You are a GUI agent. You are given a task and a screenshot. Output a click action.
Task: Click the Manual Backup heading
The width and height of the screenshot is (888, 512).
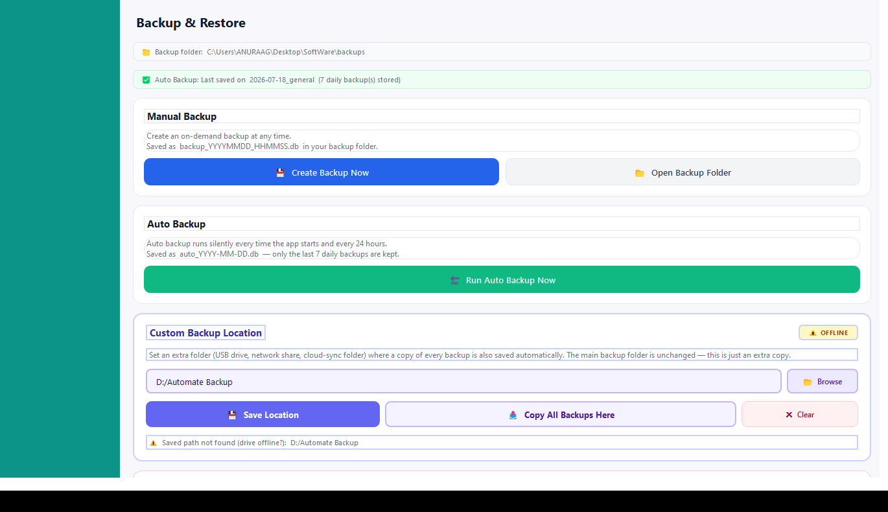click(x=181, y=117)
